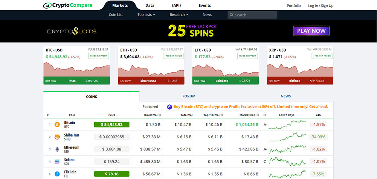Click the BTC - USD price chart
The height and width of the screenshot is (179, 377).
[76, 69]
